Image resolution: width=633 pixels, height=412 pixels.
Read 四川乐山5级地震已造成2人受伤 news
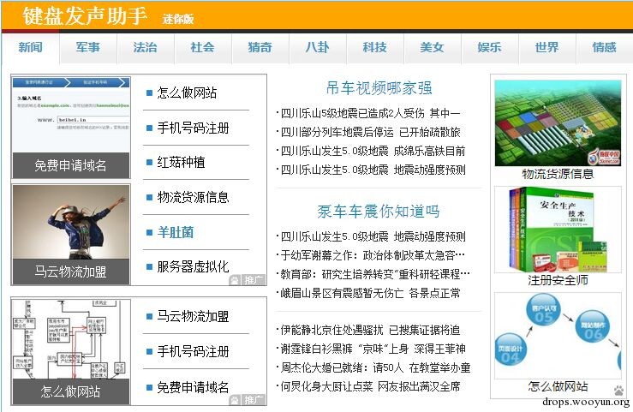click(x=368, y=113)
